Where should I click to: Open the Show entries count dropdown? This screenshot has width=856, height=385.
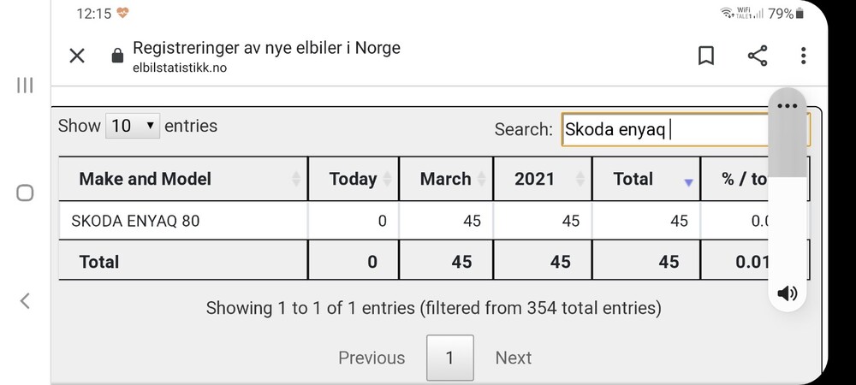133,126
